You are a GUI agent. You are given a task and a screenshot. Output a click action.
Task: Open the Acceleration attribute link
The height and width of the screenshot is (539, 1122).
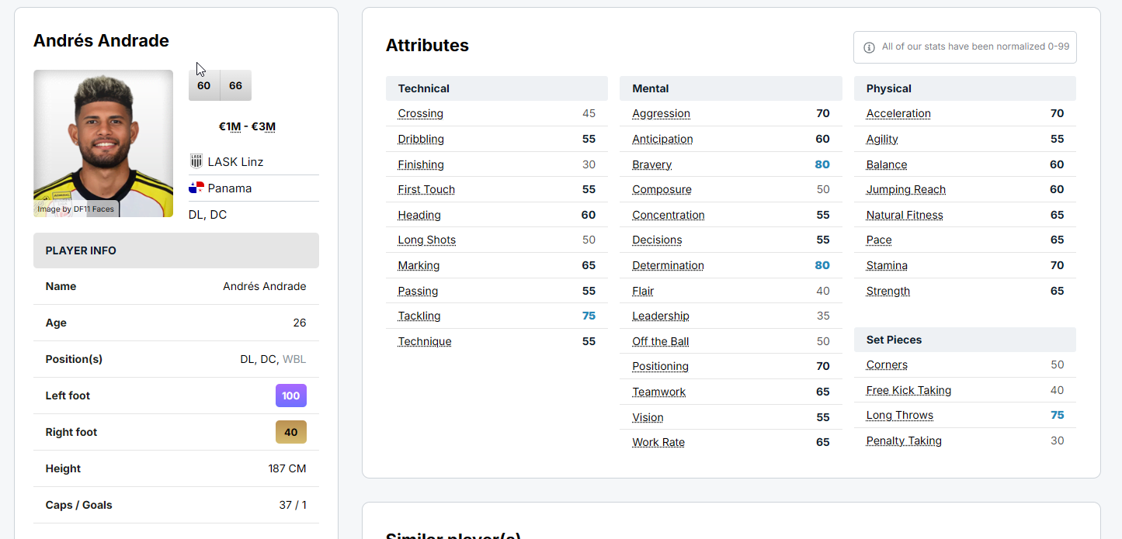(x=898, y=113)
